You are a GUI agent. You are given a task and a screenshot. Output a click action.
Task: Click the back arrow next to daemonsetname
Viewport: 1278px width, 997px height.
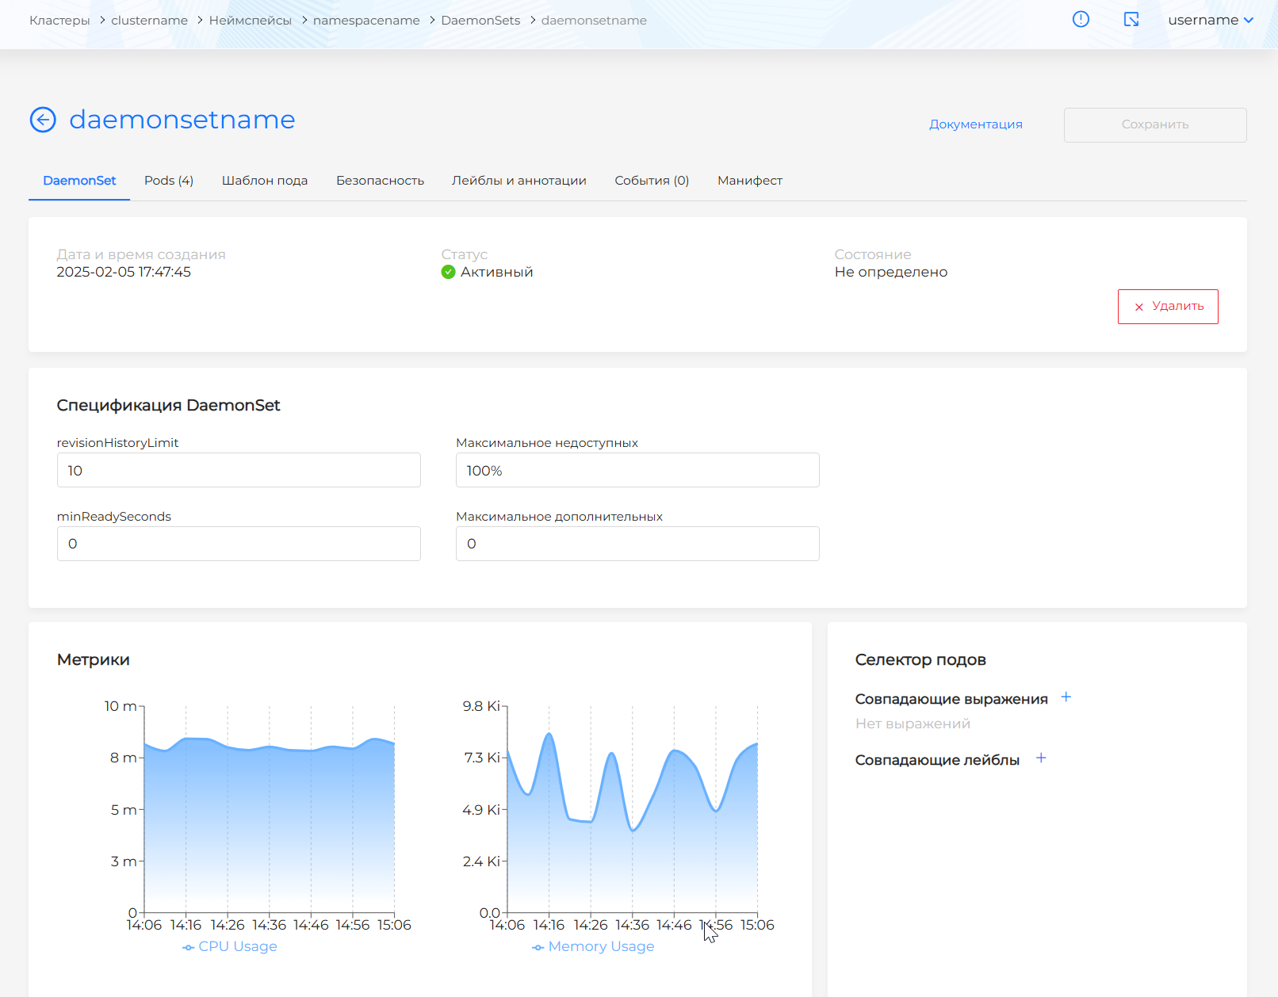coord(43,120)
